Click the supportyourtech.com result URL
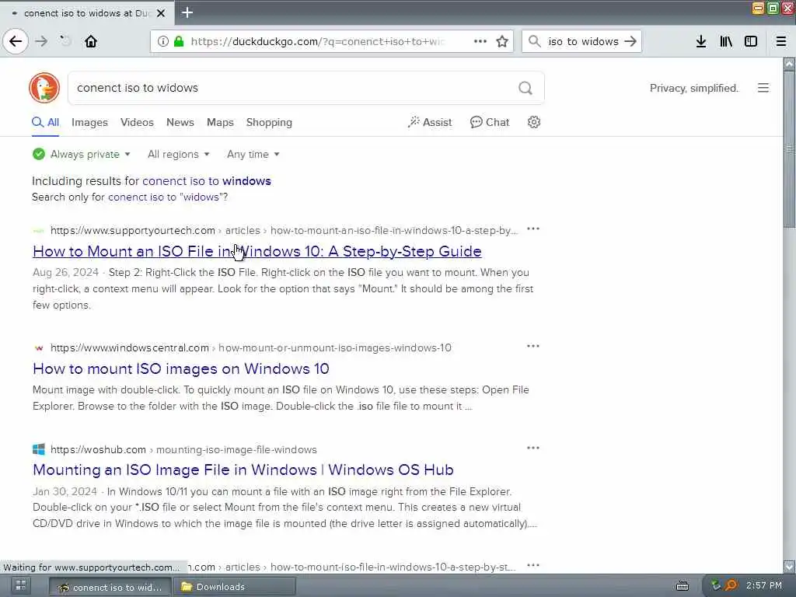796x597 pixels. (284, 230)
